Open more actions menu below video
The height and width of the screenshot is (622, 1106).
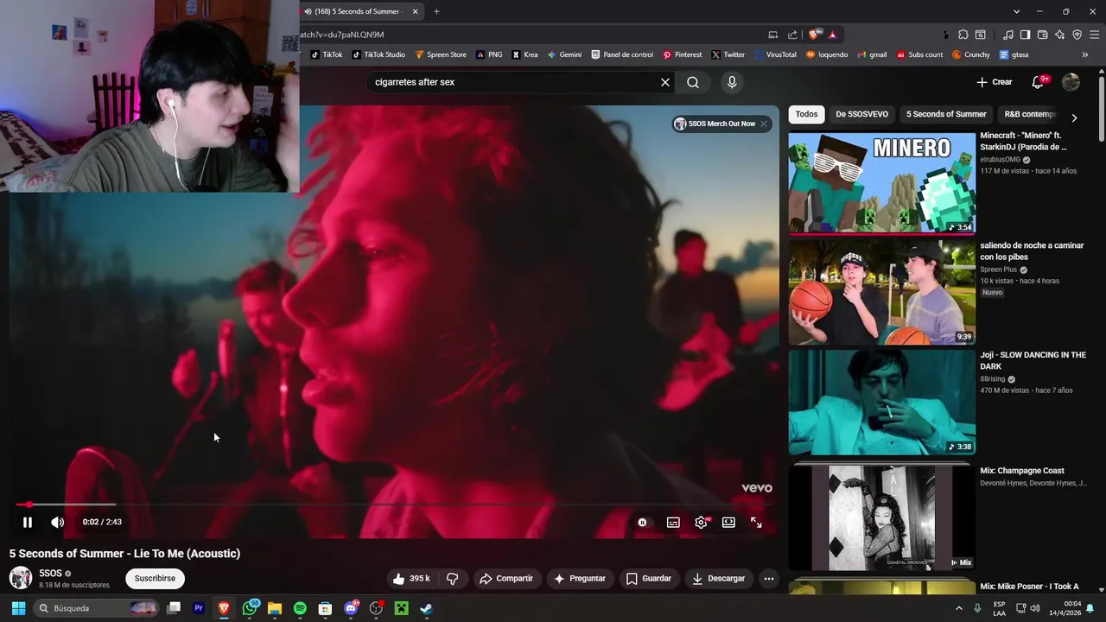tap(768, 579)
